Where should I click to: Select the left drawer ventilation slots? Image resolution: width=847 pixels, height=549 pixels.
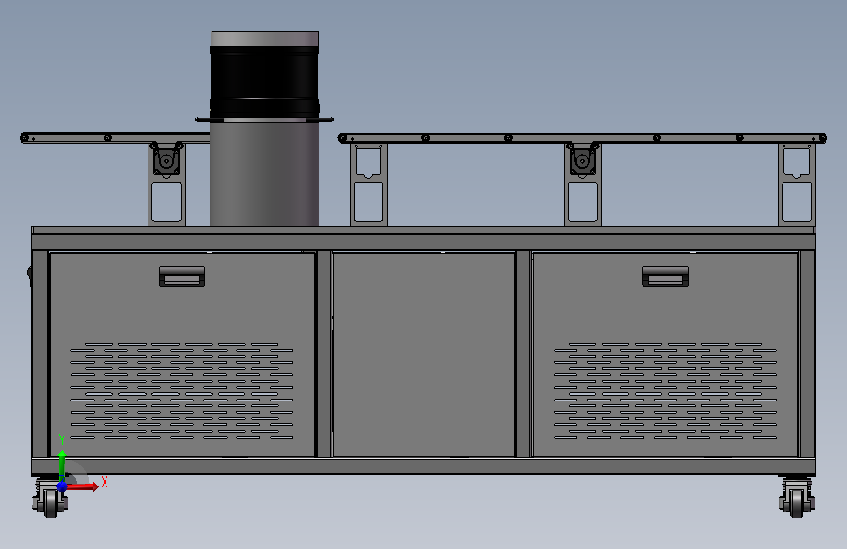click(x=182, y=391)
